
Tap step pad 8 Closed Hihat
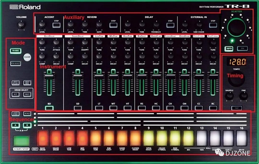pos(135,138)
